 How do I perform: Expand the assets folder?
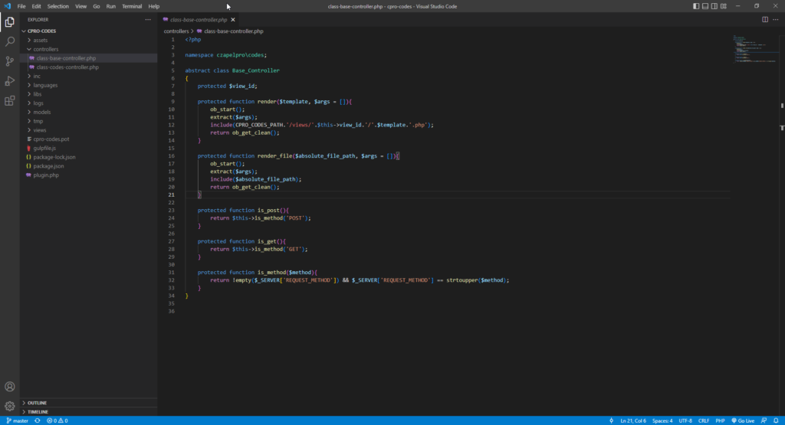89,40
